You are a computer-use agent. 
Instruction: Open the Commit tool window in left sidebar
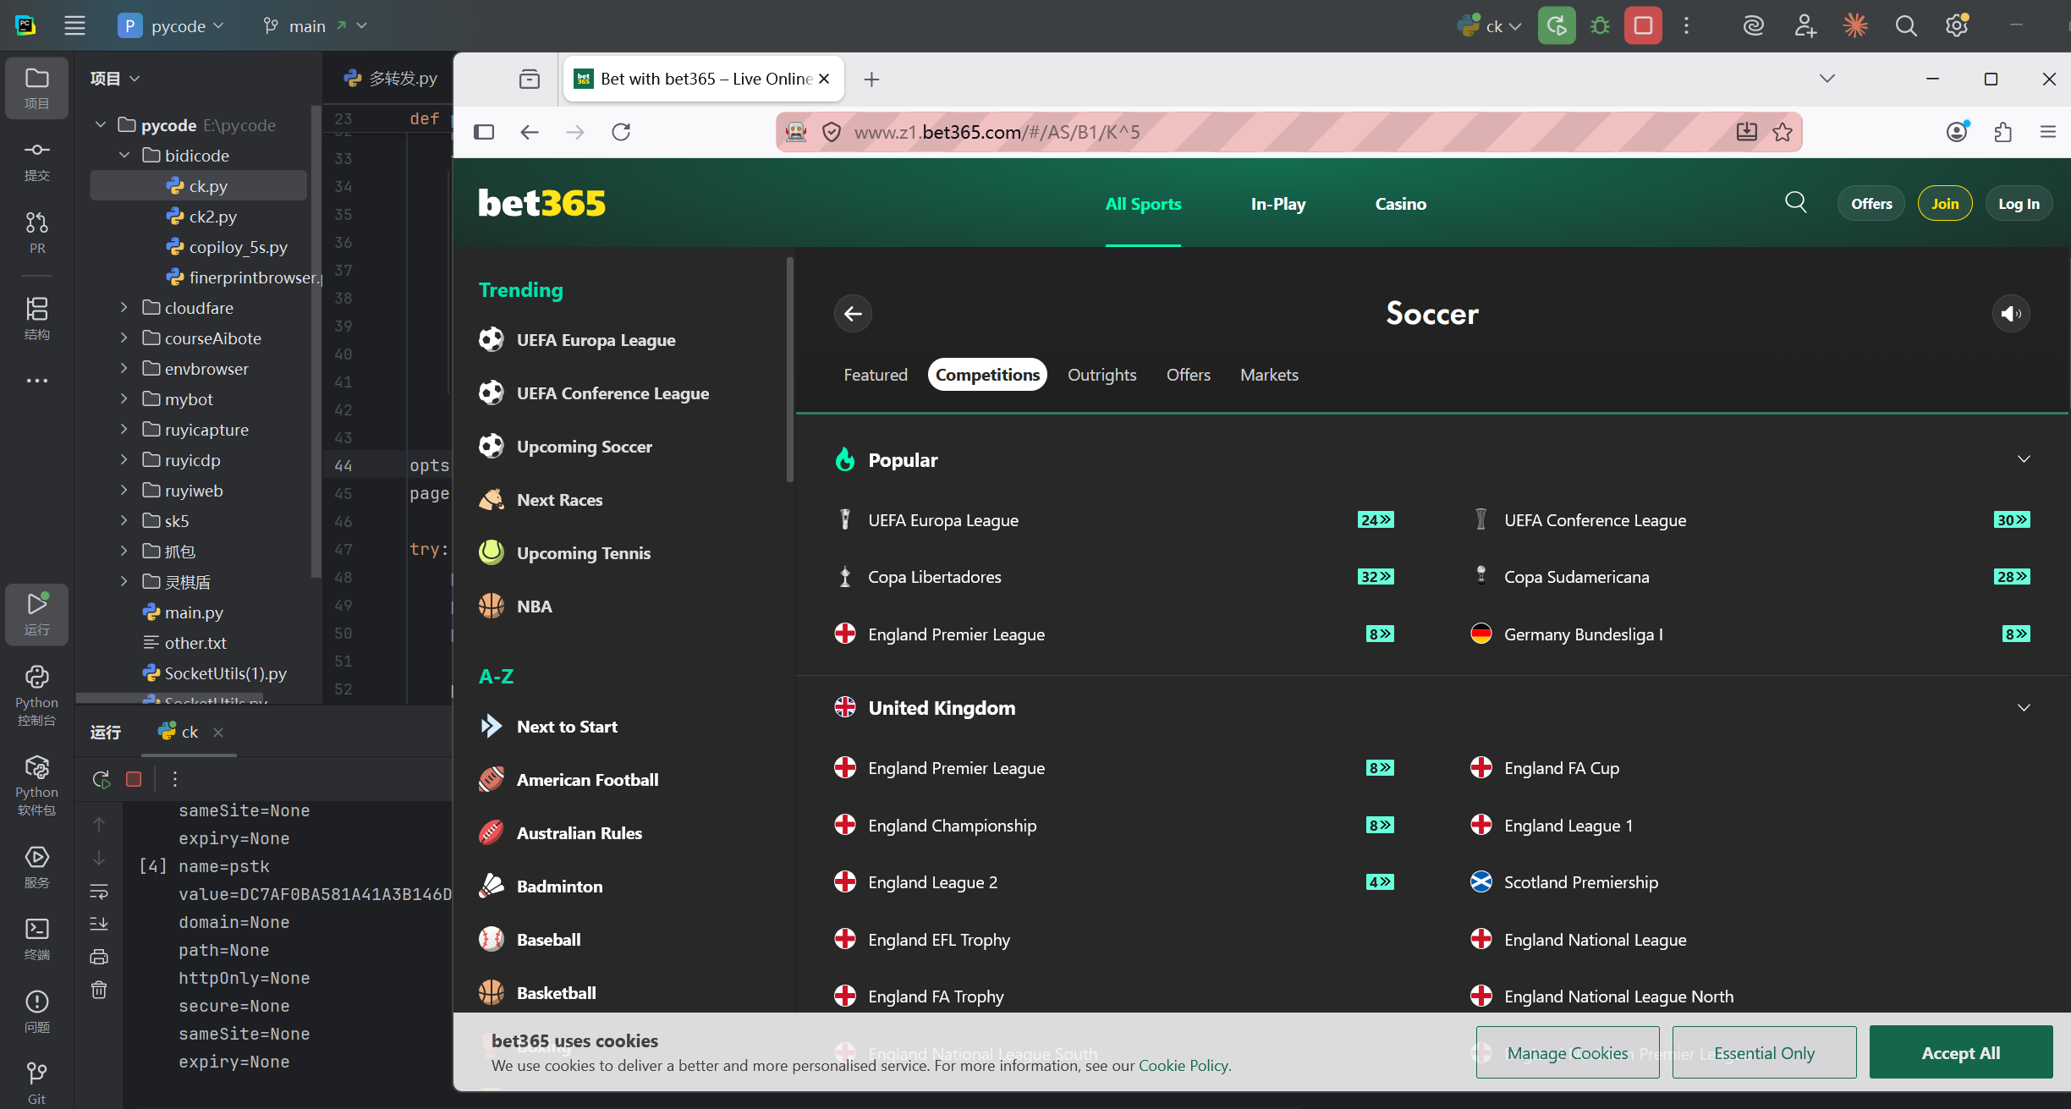[x=36, y=160]
